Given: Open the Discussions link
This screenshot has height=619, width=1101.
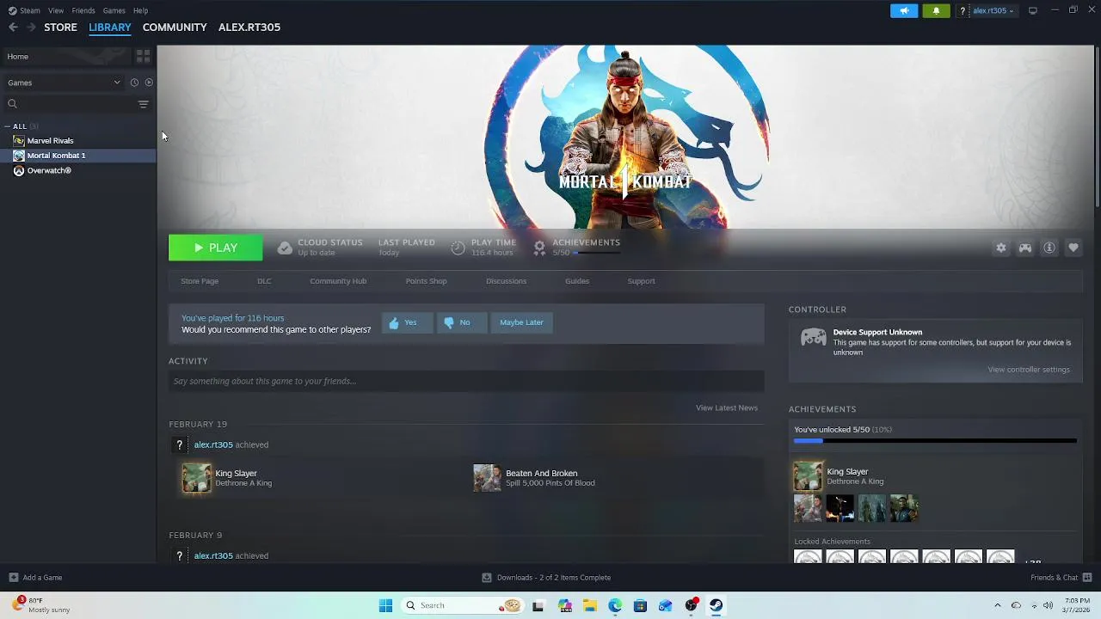Looking at the screenshot, I should pos(506,281).
